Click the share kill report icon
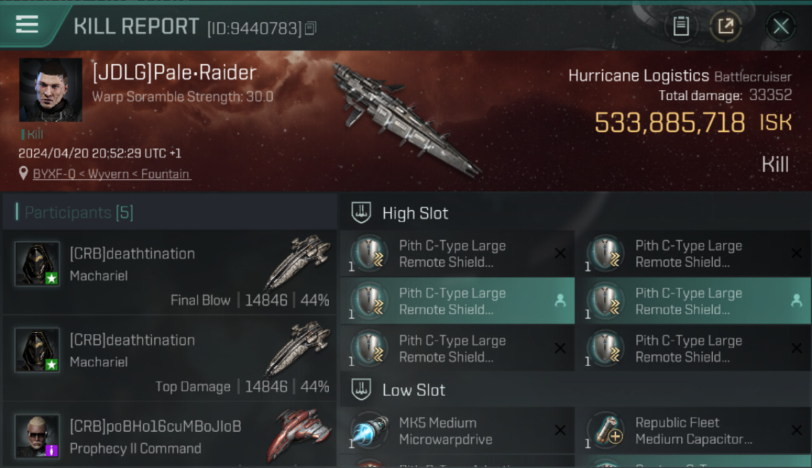Image resolution: width=812 pixels, height=468 pixels. click(x=726, y=26)
